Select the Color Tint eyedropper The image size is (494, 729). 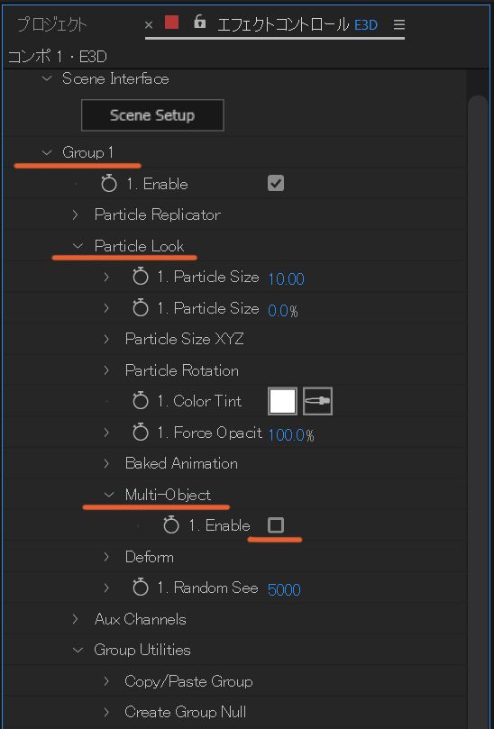(x=317, y=401)
